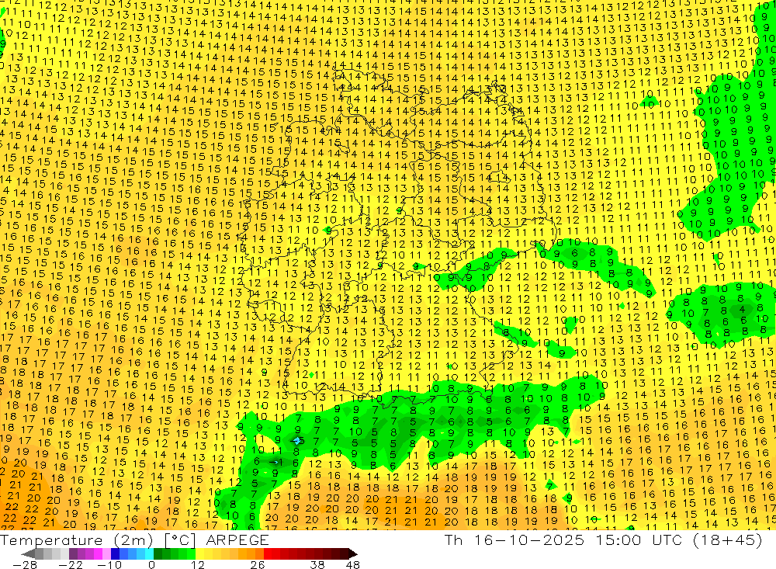Click the 'Th' weekday abbreviation
The width and height of the screenshot is (776, 569).
click(x=453, y=540)
